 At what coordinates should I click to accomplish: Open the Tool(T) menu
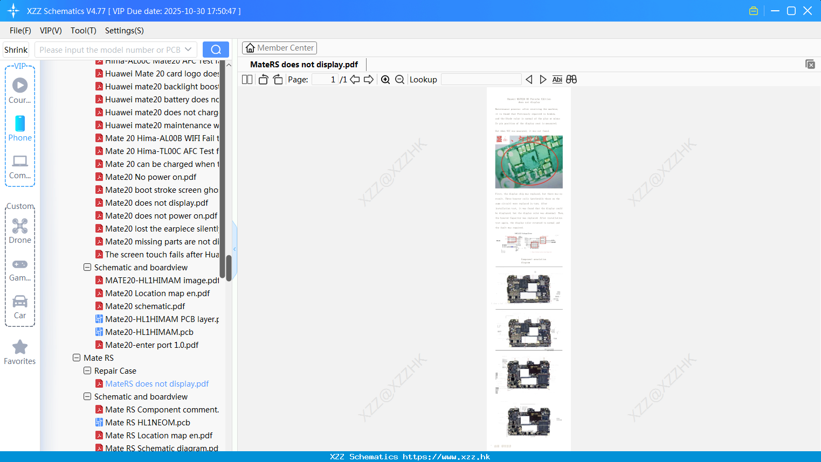[x=84, y=31]
